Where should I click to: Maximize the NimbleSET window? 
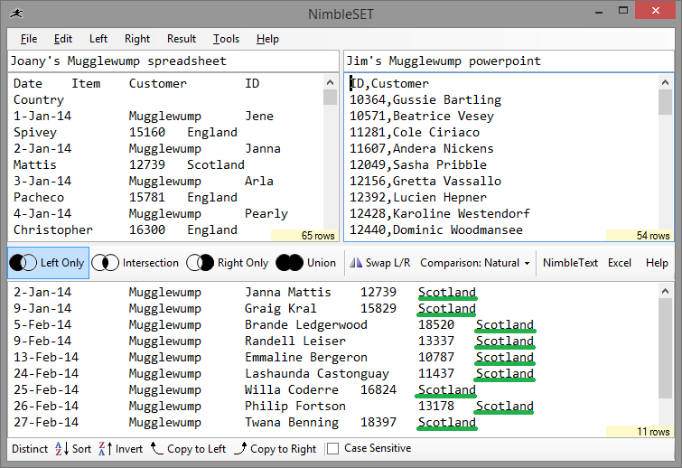coord(623,11)
